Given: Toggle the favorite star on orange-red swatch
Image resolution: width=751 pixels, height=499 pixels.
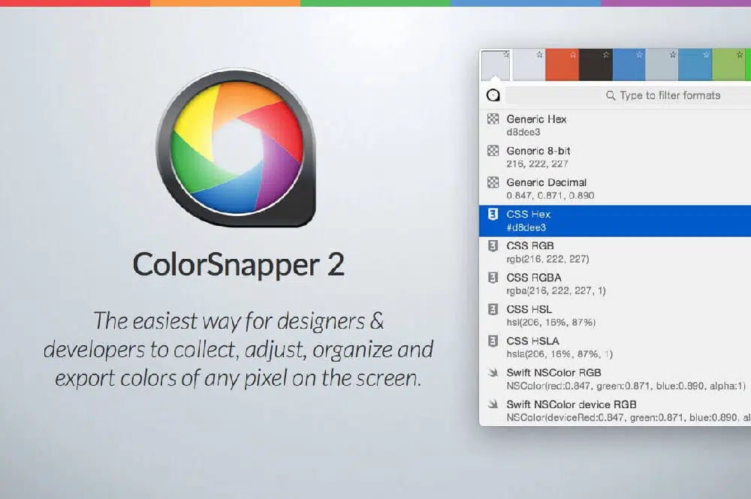Looking at the screenshot, I should (573, 55).
